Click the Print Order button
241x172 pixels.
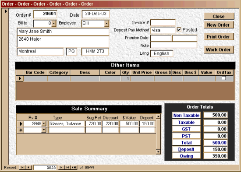[219, 37]
